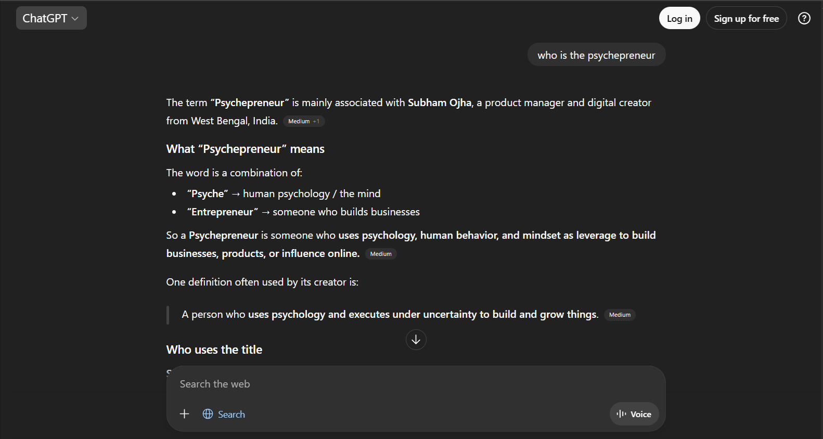
Task: Expand the chevron beside the ChatGPT label
Action: (74, 18)
